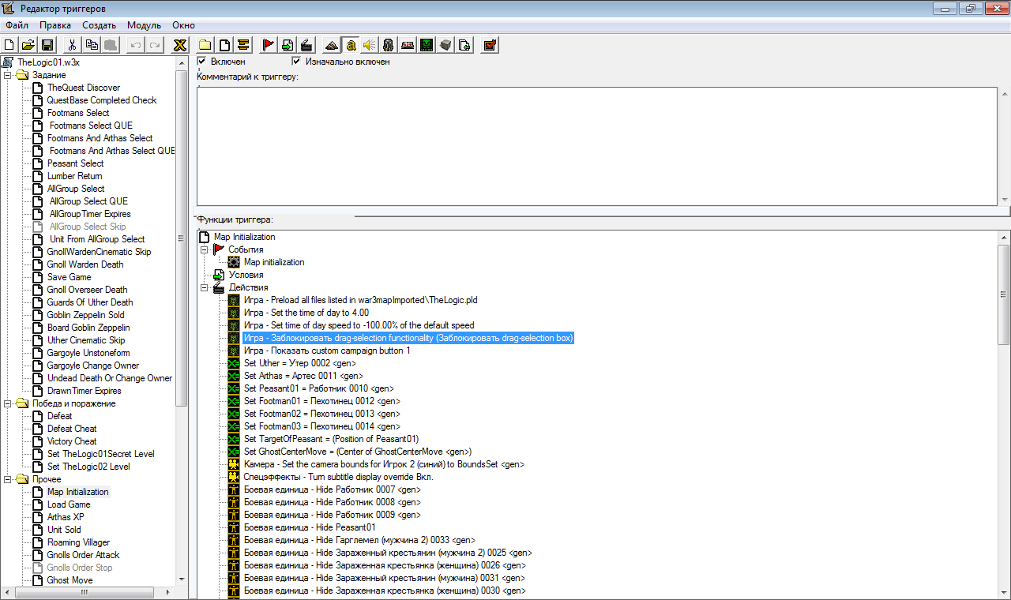The image size is (1011, 600).
Task: Save the map with the floppy disk icon
Action: click(x=47, y=45)
